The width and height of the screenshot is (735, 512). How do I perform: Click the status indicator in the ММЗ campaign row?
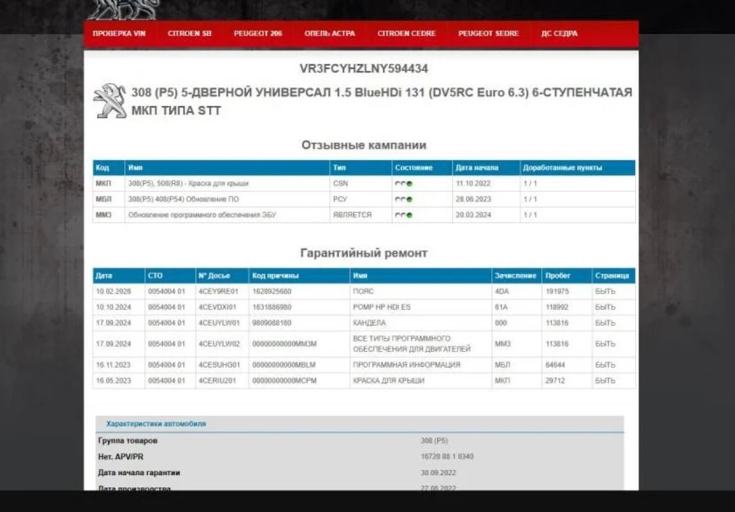coord(404,215)
